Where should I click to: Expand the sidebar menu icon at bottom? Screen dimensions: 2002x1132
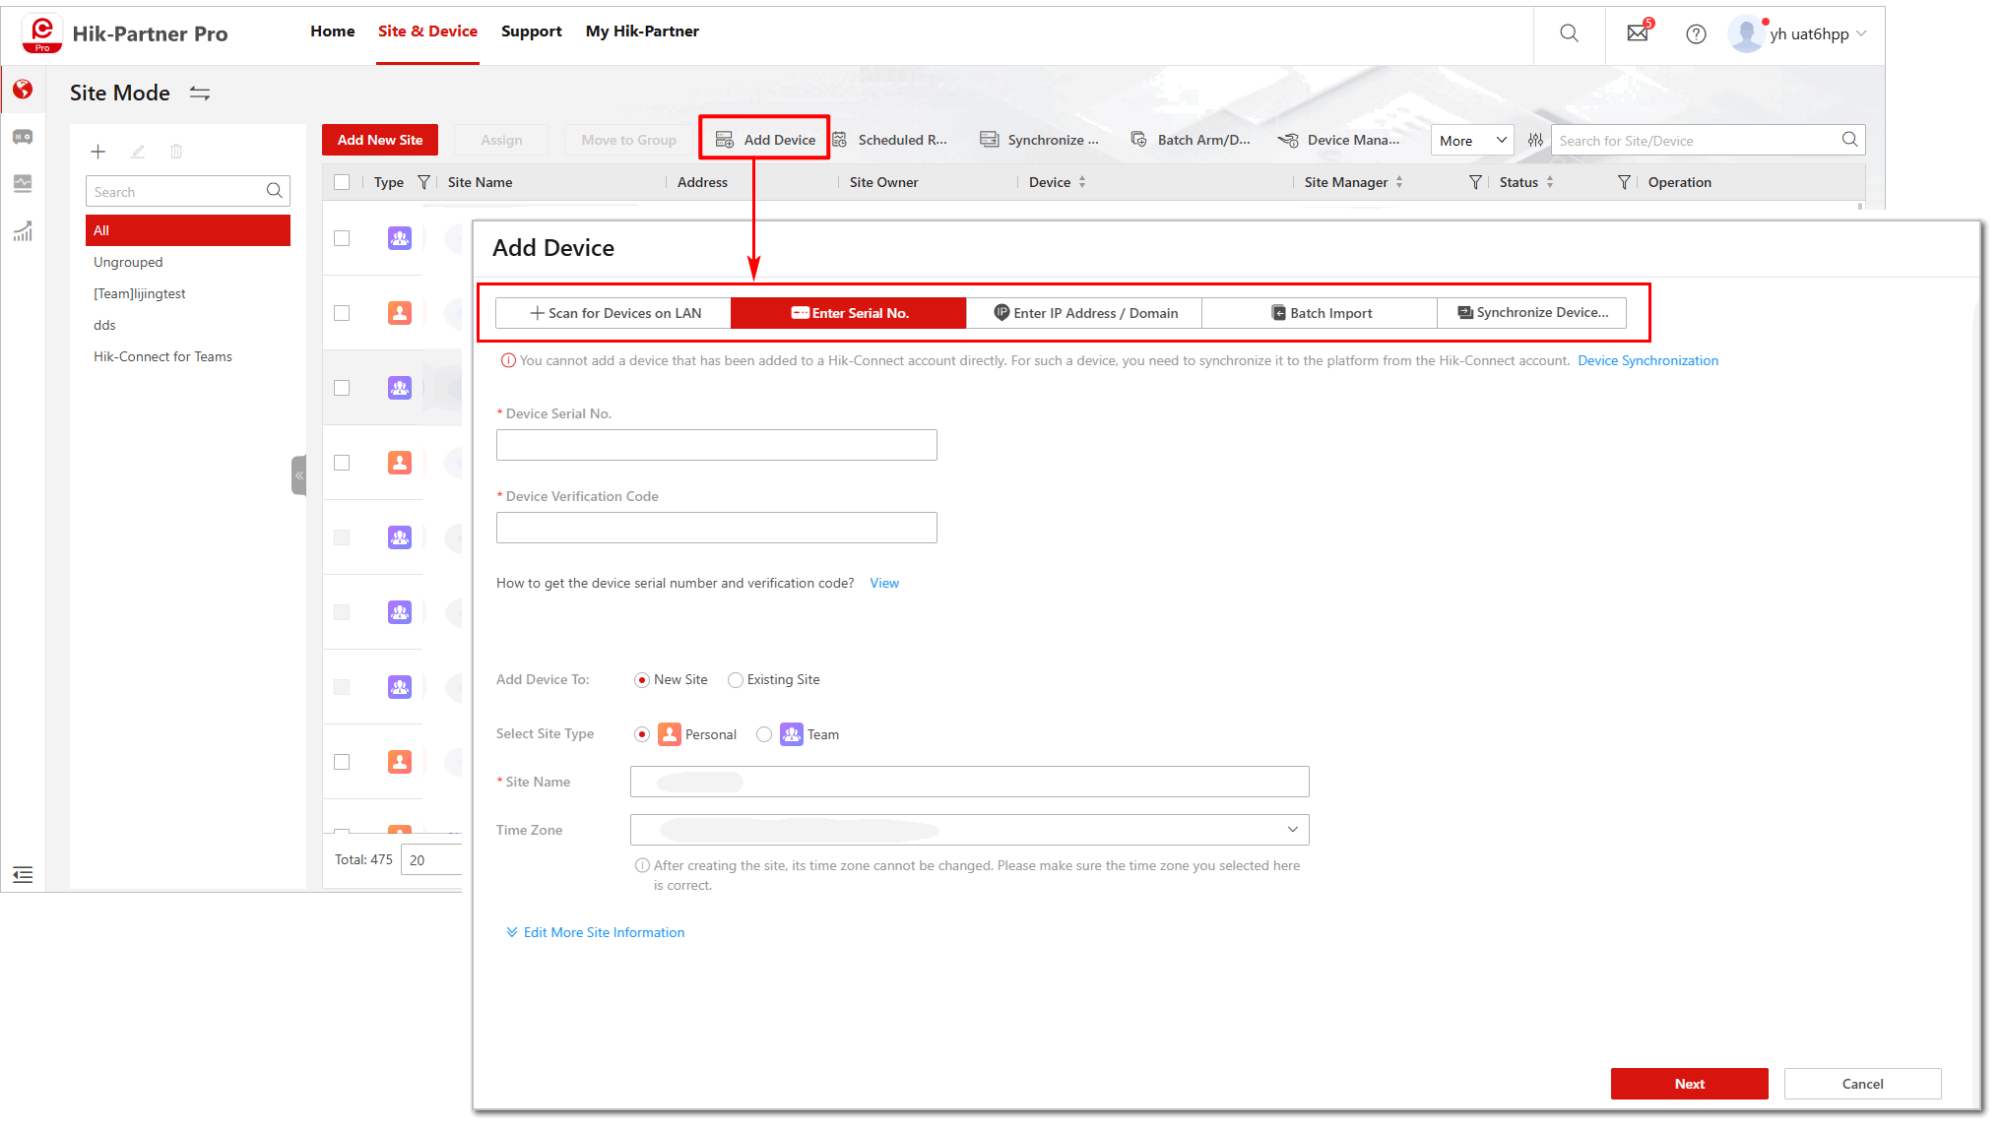pos(23,874)
